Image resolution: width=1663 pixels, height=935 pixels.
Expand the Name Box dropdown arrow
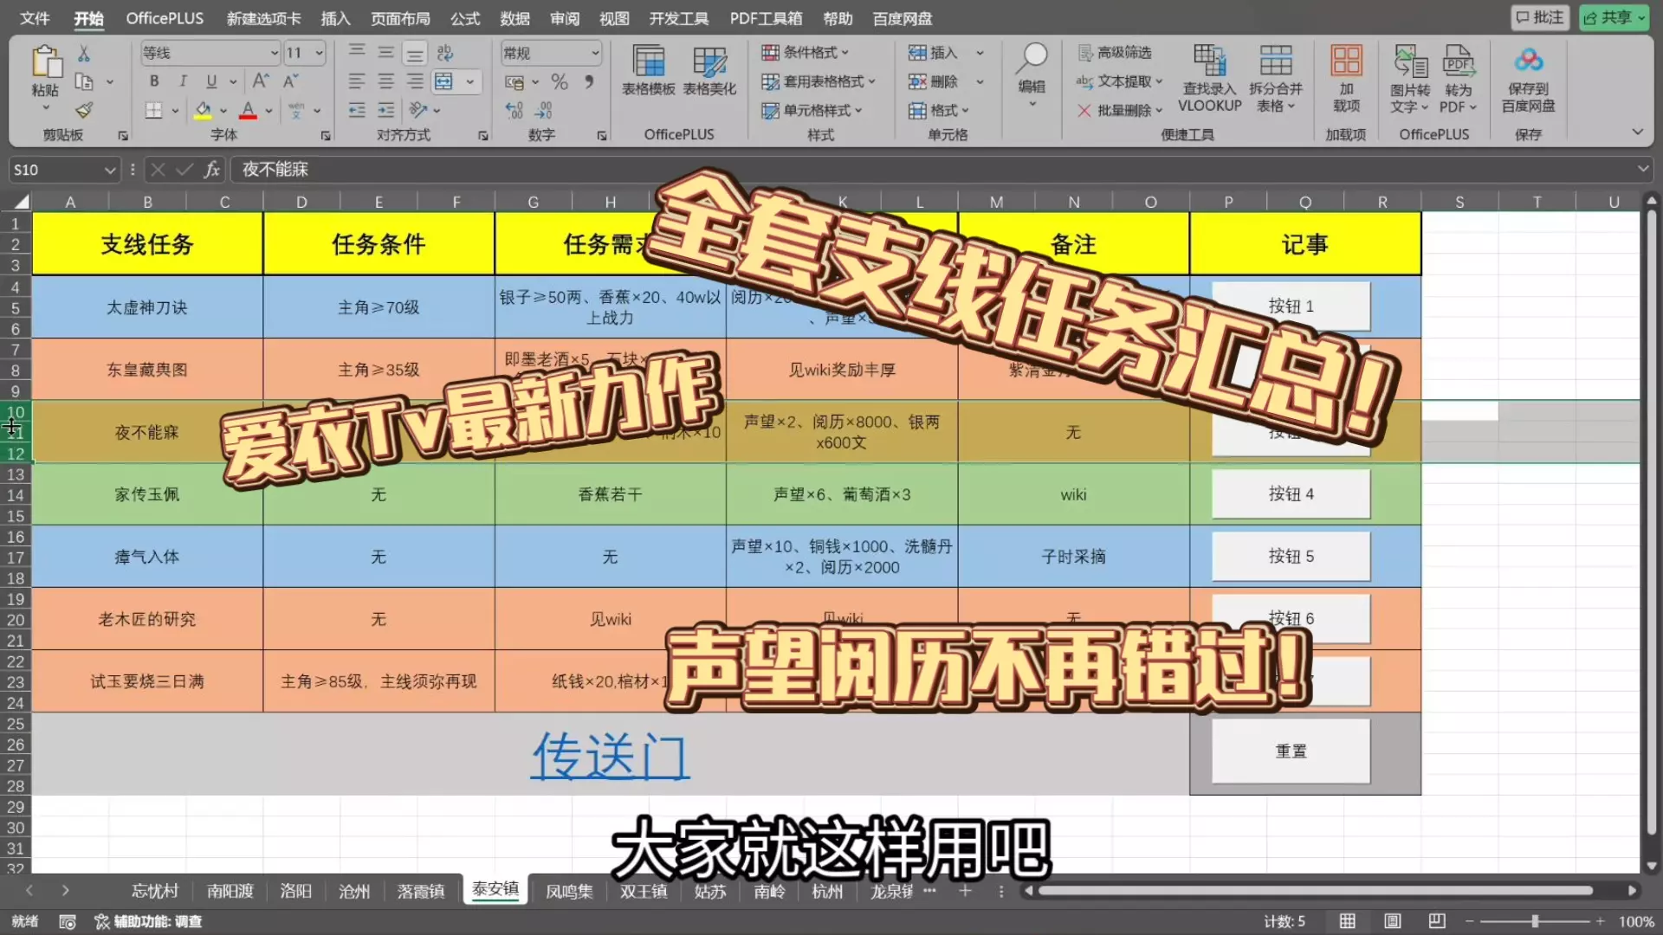[x=110, y=171]
